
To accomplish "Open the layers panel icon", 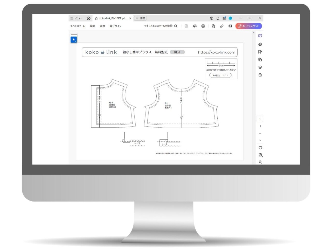I will pos(260,67).
